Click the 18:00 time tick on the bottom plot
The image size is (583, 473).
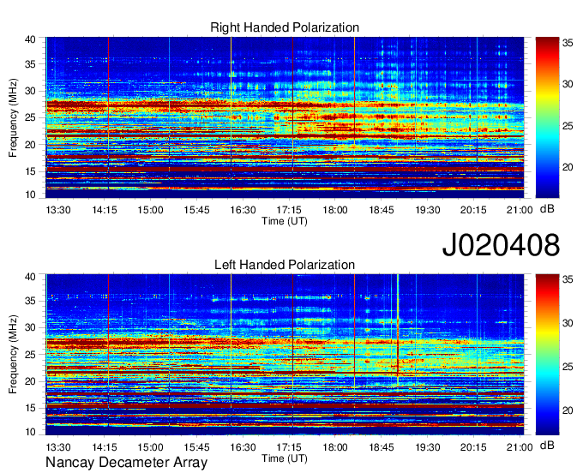[335, 447]
